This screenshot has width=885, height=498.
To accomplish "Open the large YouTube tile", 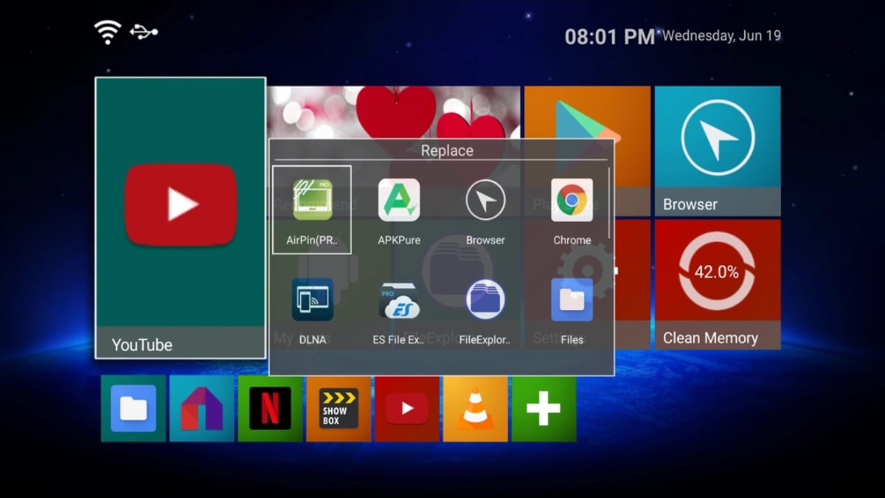I will coord(181,218).
